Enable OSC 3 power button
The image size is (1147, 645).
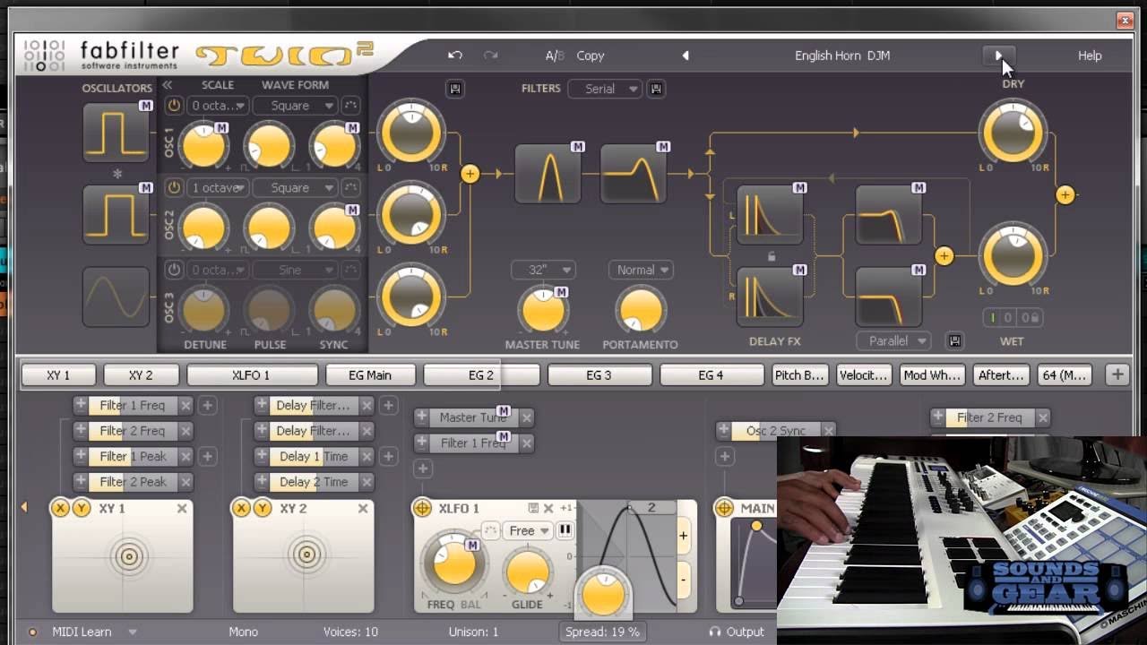coord(174,270)
